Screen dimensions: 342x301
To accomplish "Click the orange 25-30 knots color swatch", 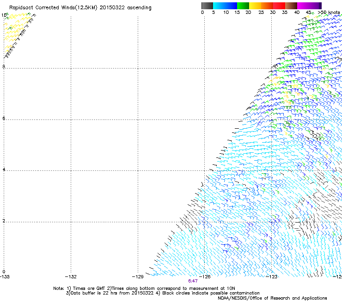I will tap(267, 6).
